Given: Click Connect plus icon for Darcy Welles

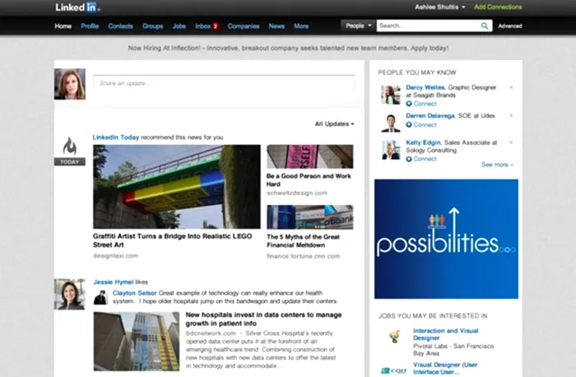Looking at the screenshot, I should [x=408, y=104].
